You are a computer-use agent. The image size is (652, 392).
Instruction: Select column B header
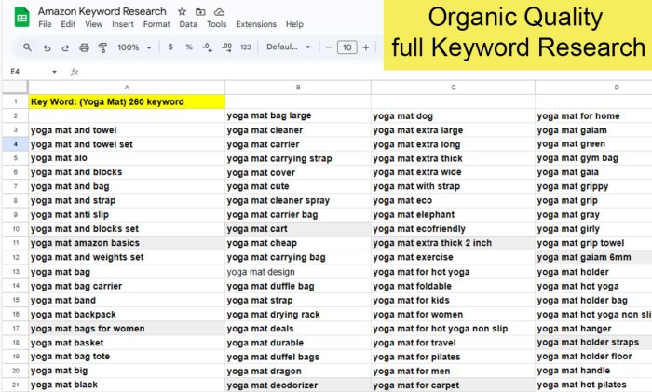[x=298, y=88]
